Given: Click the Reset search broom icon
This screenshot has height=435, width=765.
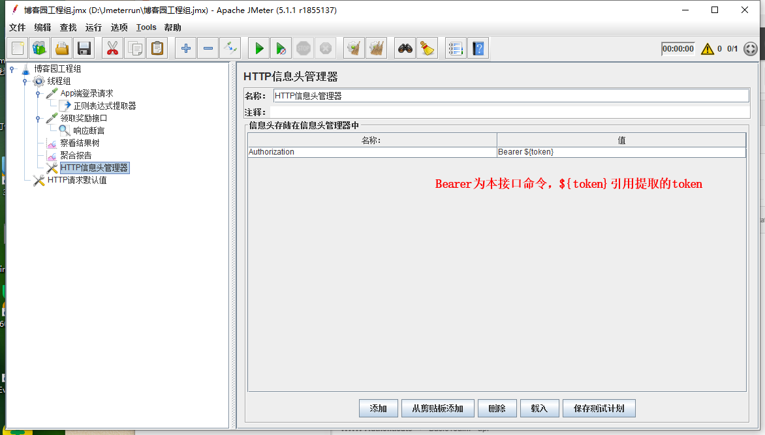Looking at the screenshot, I should click(x=428, y=48).
